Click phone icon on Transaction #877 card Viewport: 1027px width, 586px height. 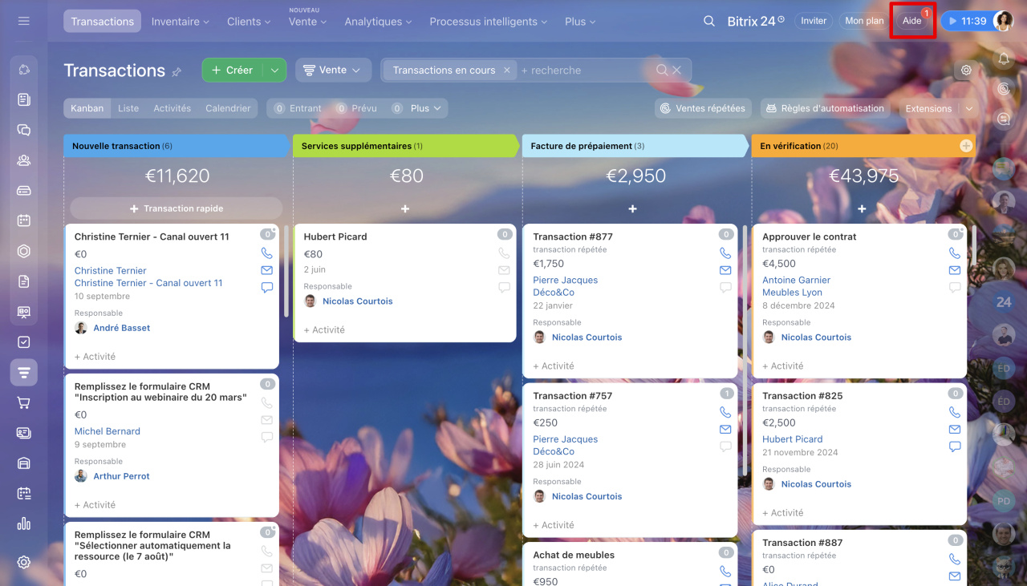coord(725,253)
